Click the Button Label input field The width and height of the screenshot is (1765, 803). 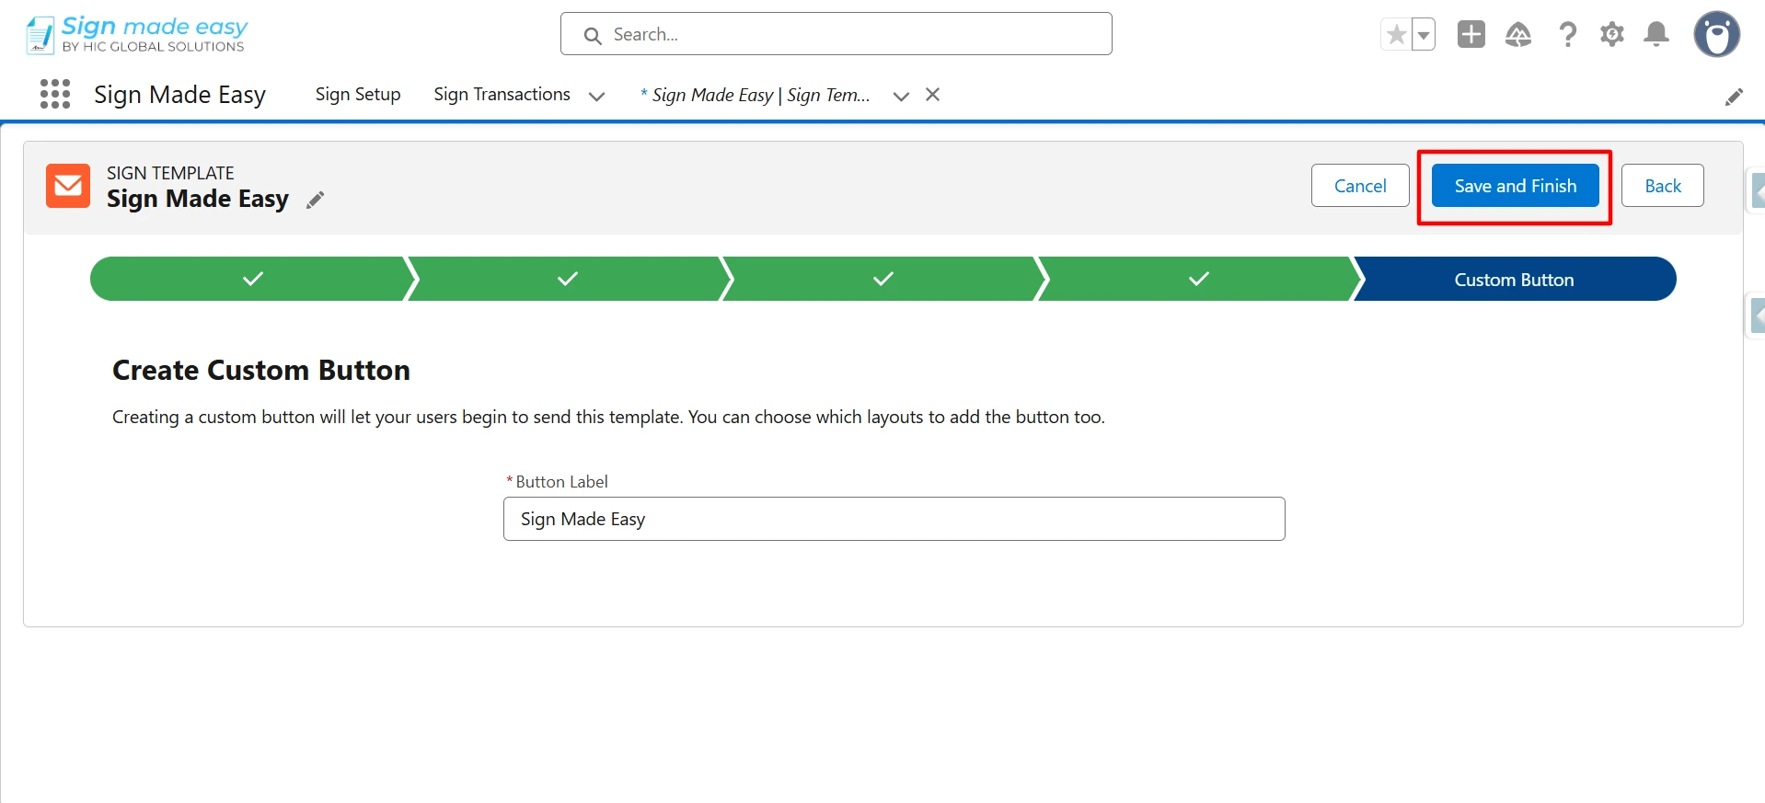click(x=894, y=519)
